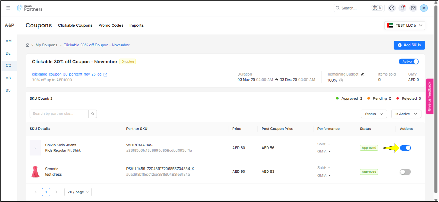Switch to the Promo Codes tab

pos(111,25)
